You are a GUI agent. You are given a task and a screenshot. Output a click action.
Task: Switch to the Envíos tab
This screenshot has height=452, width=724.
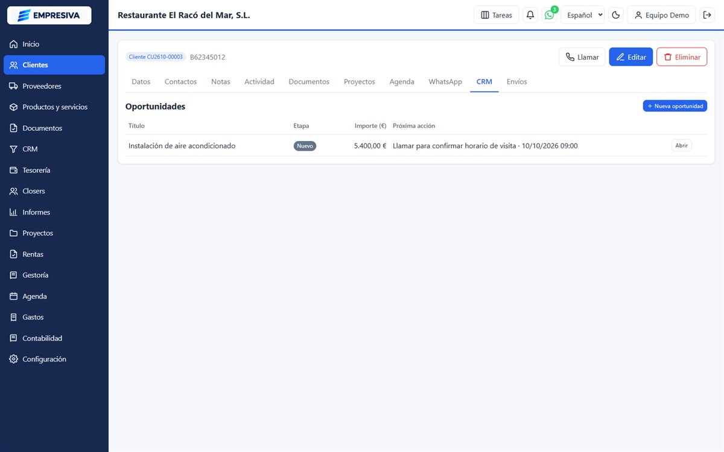(x=517, y=82)
